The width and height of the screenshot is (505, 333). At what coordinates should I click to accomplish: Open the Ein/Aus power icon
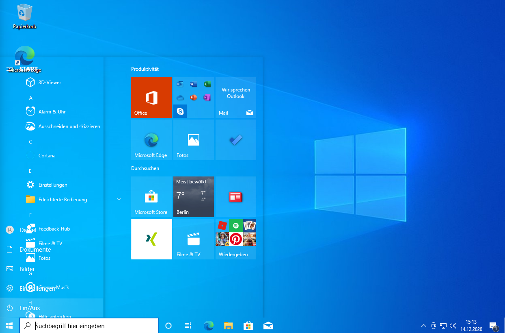pos(10,308)
